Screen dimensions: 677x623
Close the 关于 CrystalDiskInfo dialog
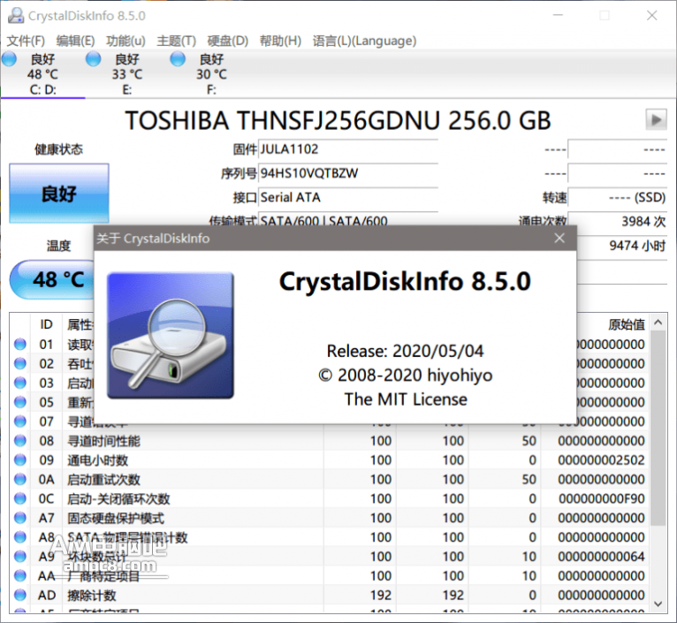(x=559, y=238)
